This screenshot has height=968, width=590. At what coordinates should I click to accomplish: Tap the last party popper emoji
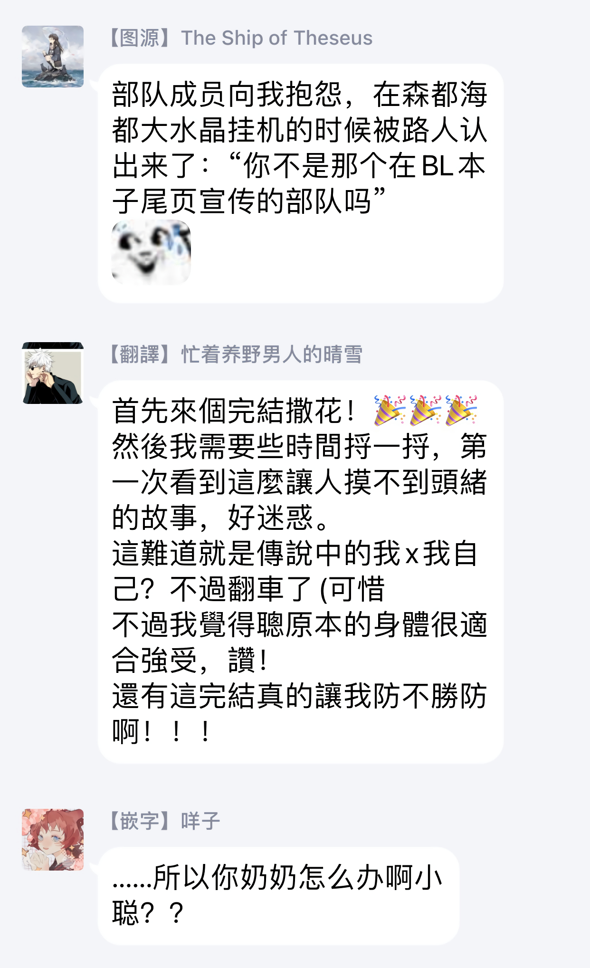(461, 410)
